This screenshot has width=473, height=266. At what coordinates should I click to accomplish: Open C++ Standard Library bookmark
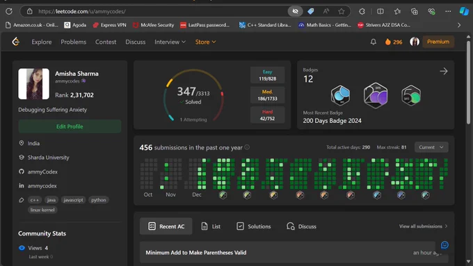click(265, 25)
